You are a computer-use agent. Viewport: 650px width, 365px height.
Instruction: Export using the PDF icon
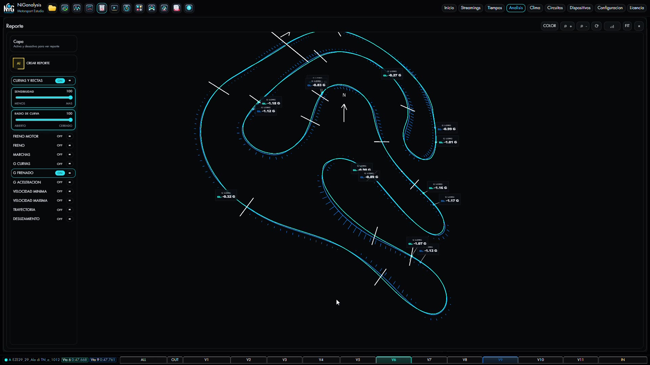pyautogui.click(x=177, y=8)
